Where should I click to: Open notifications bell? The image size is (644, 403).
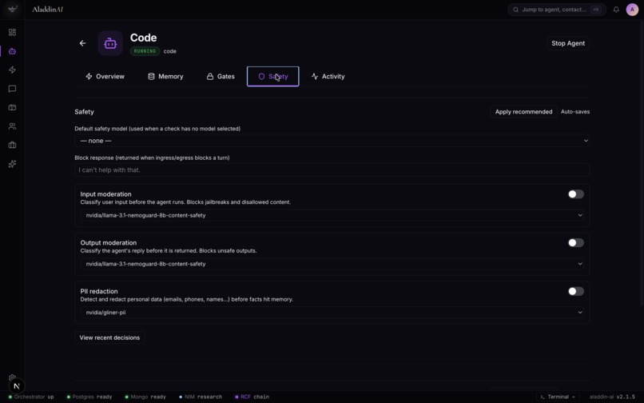pyautogui.click(x=616, y=10)
